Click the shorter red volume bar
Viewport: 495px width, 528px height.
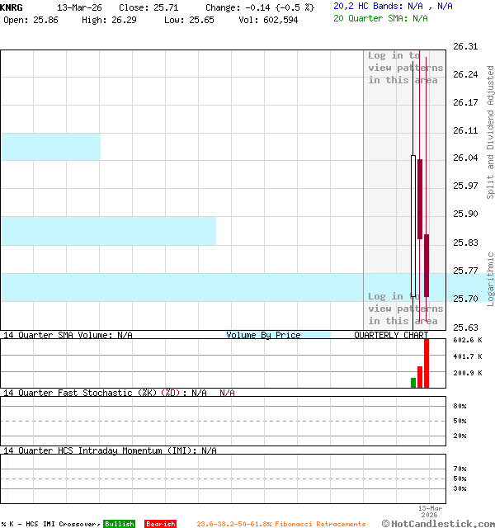pyautogui.click(x=420, y=377)
